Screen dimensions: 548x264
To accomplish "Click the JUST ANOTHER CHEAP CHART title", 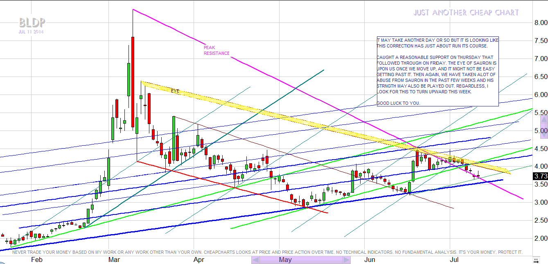I will (466, 13).
